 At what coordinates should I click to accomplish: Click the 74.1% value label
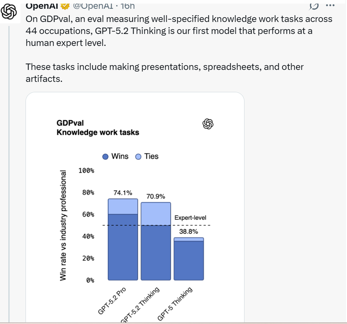(x=123, y=193)
